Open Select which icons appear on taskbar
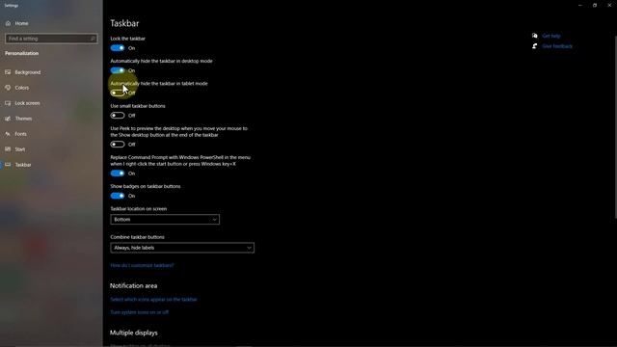The image size is (617, 347). [153, 300]
